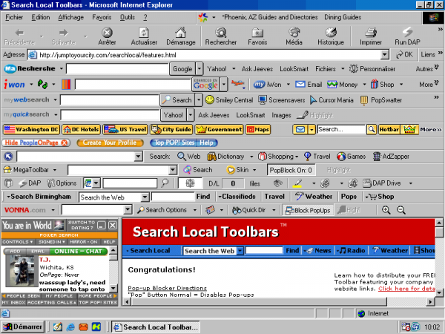Image resolution: width=445 pixels, height=334 pixels.
Task: Click the T.J. profile photo thumbnail
Action: click(22, 270)
